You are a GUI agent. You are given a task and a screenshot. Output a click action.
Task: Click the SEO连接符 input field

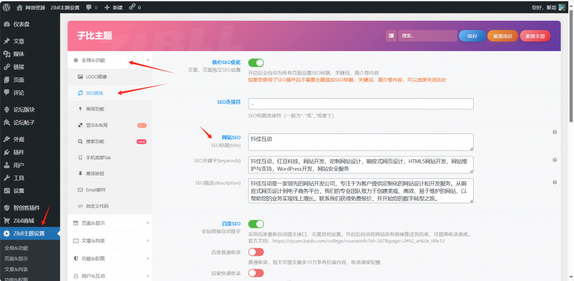[x=360, y=104]
